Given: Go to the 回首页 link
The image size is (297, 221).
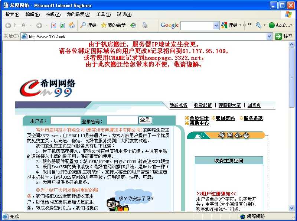Looking at the screenshot, I should (x=254, y=105).
